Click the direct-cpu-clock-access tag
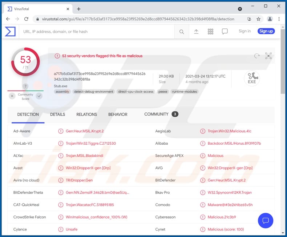The image size is (287, 237). 136,92
